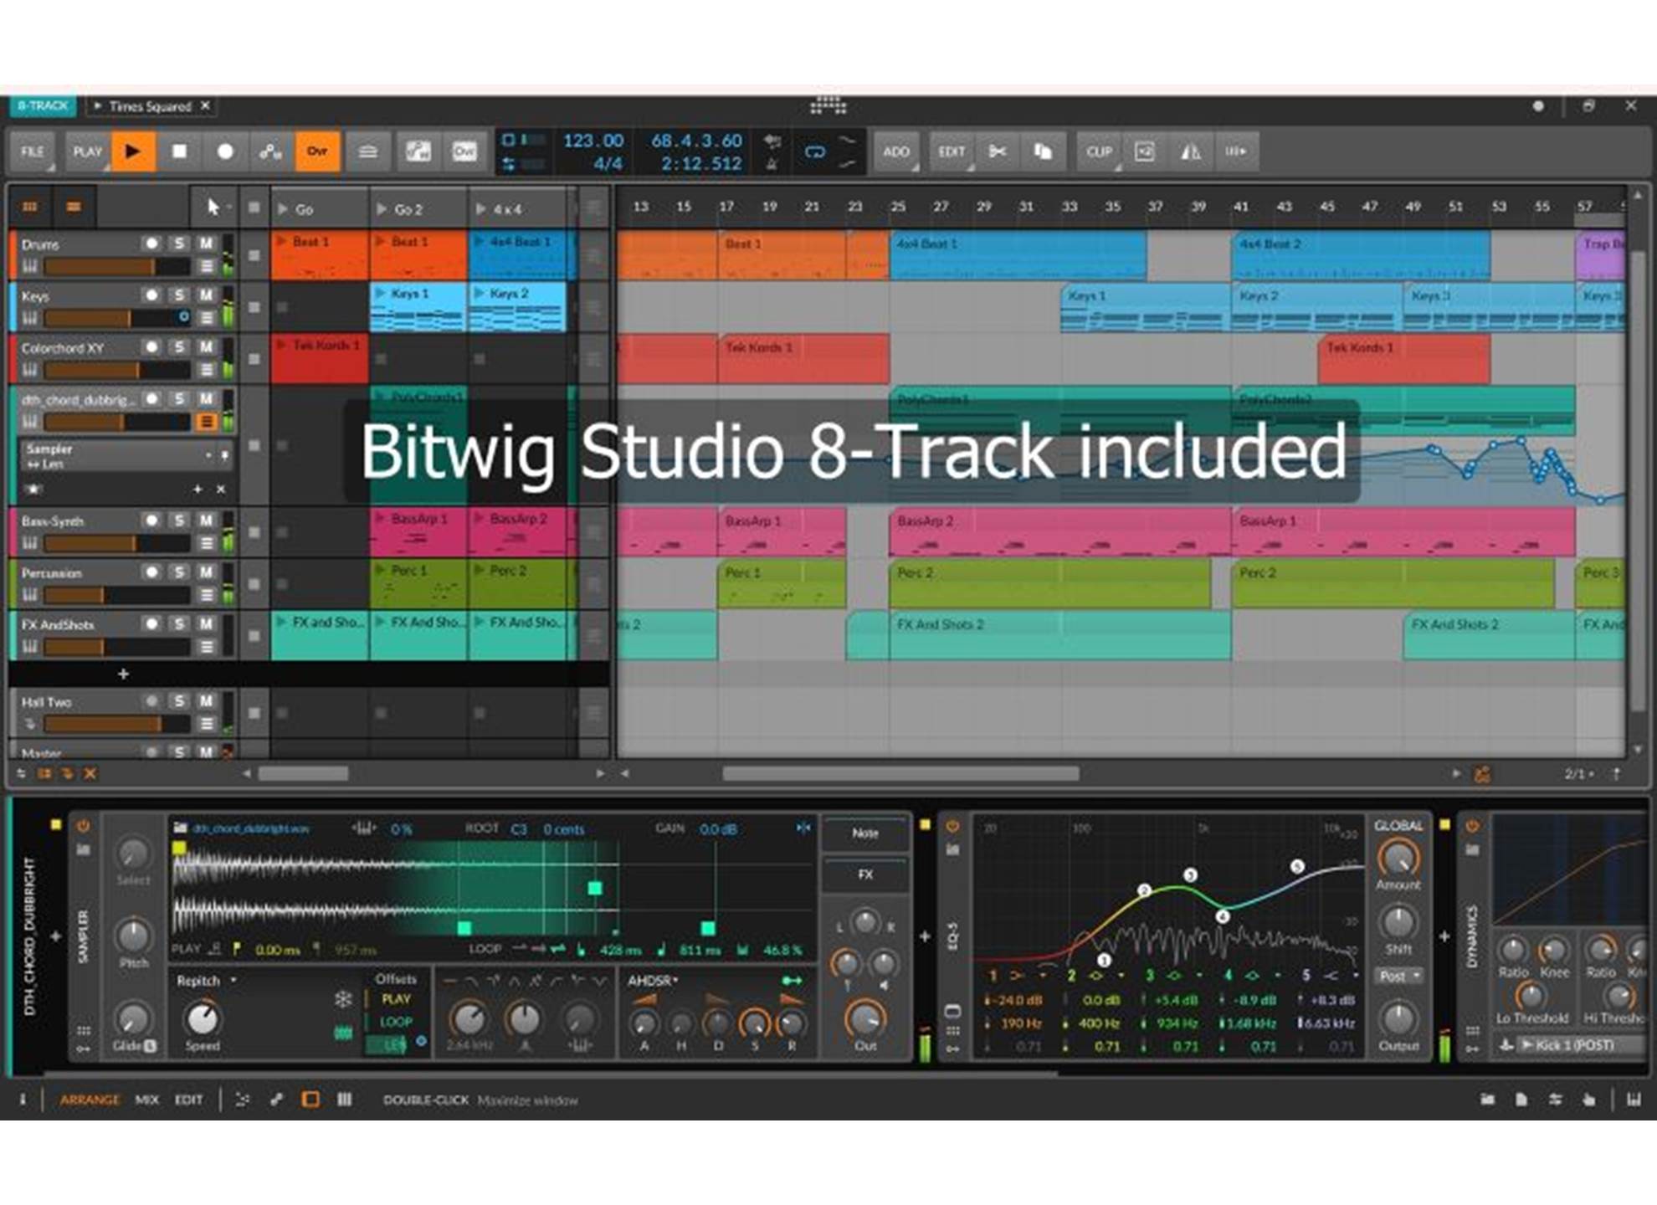The image size is (1657, 1205).
Task: Mute the Keys track
Action: point(206,295)
